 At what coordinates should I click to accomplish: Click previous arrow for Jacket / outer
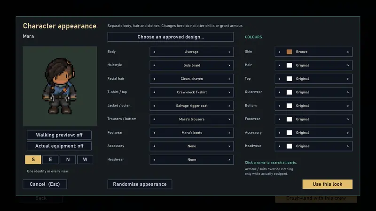(154, 106)
